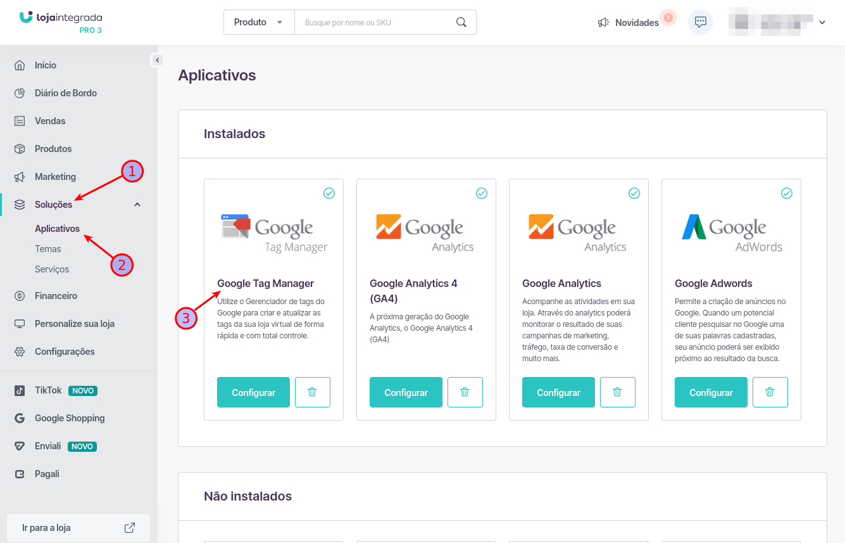Click the Soluções layers icon
This screenshot has width=845, height=543.
(x=20, y=205)
